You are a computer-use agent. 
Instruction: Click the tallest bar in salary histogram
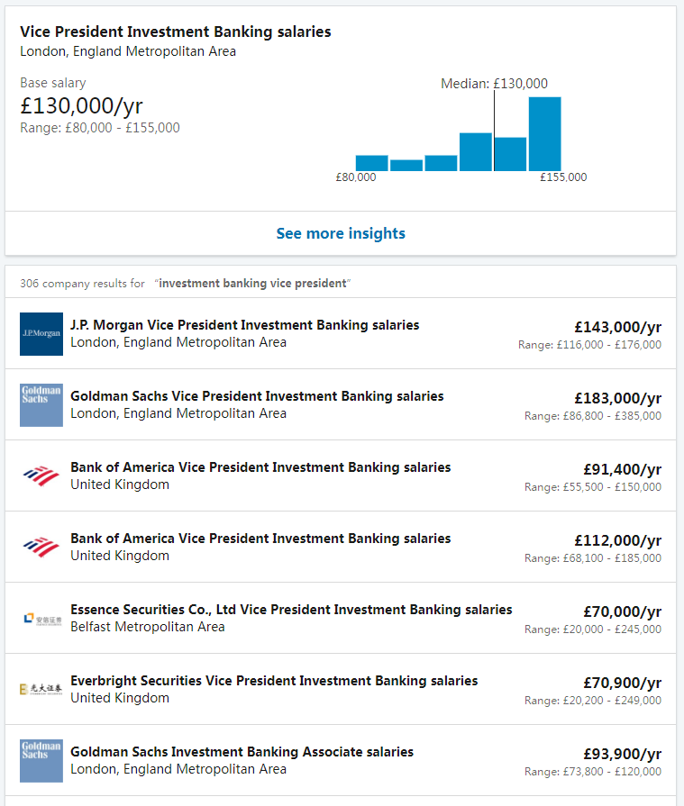(x=544, y=133)
